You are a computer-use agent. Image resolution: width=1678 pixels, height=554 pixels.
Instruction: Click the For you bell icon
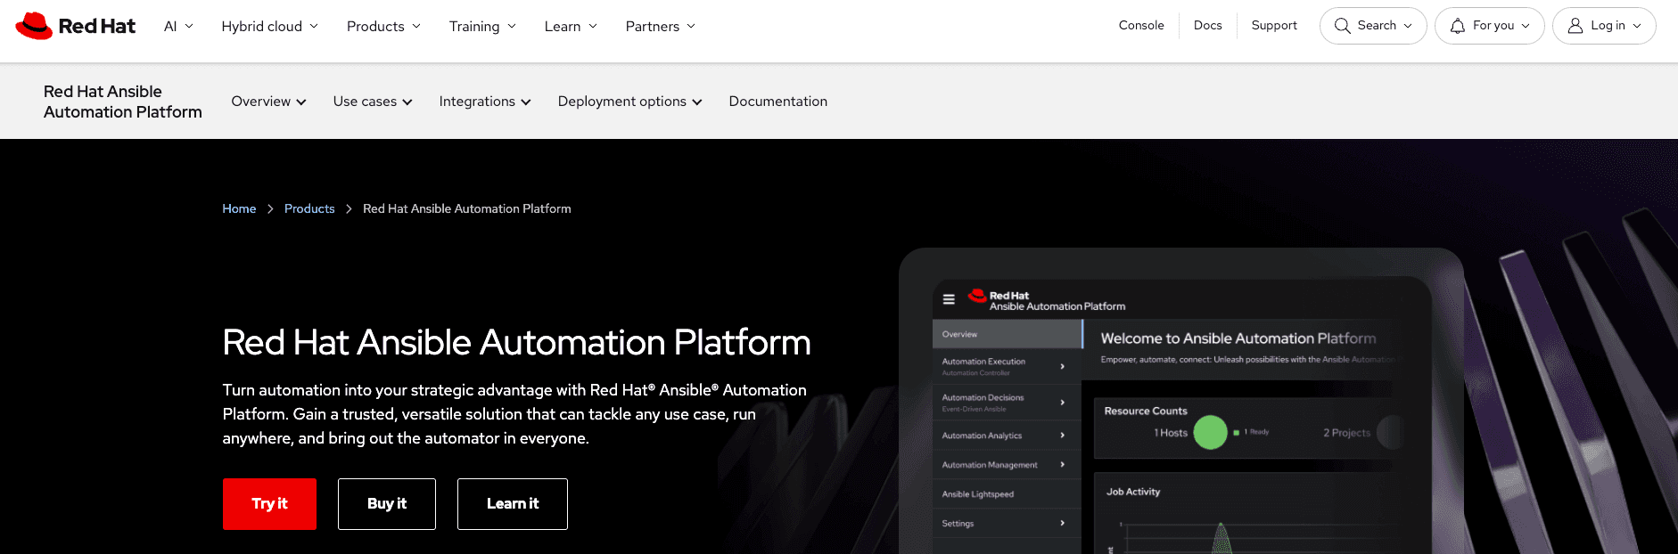1458,26
